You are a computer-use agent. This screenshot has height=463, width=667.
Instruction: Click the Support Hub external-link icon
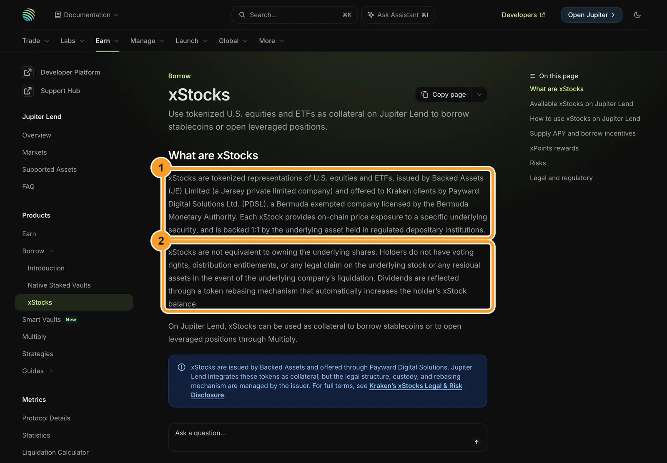coord(28,90)
